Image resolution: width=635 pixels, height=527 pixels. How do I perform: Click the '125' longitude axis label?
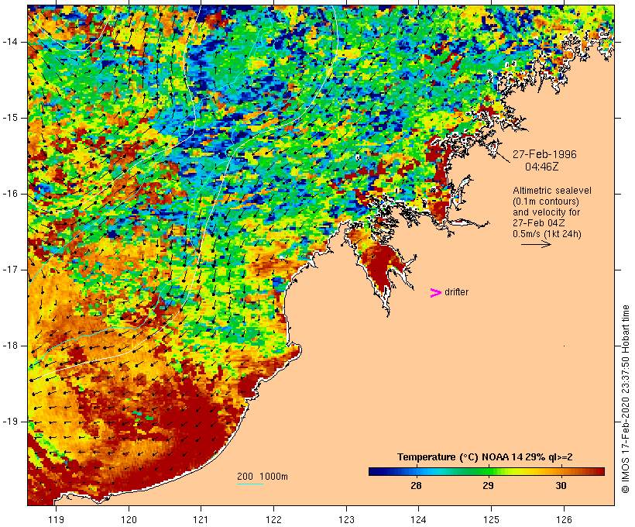click(491, 519)
